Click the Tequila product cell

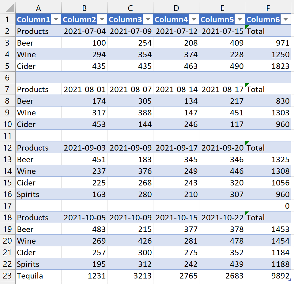point(39,275)
